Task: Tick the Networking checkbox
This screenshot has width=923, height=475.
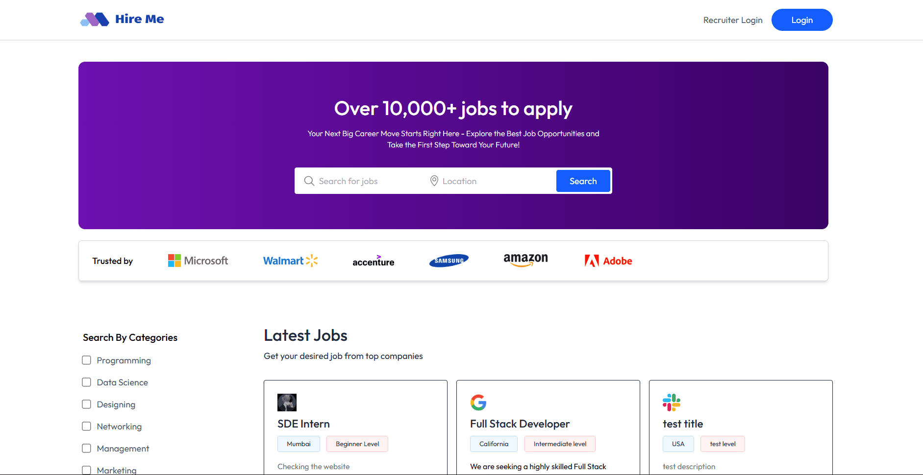Action: pos(87,426)
